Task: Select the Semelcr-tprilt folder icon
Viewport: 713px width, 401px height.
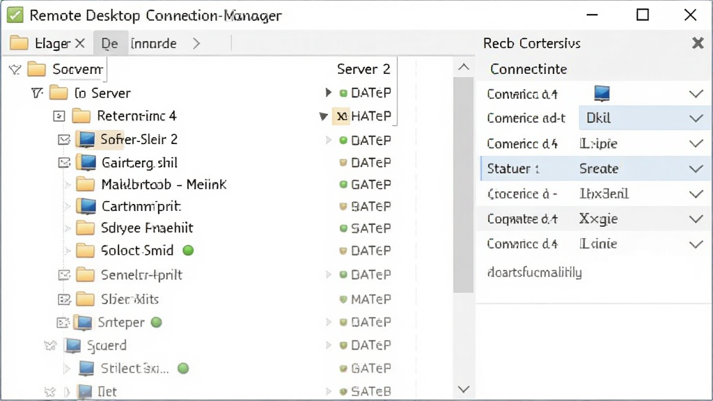Action: point(85,274)
